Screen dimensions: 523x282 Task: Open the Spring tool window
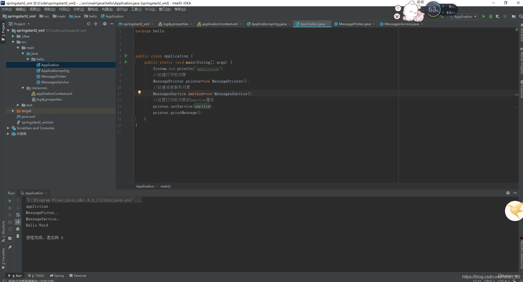click(x=57, y=276)
